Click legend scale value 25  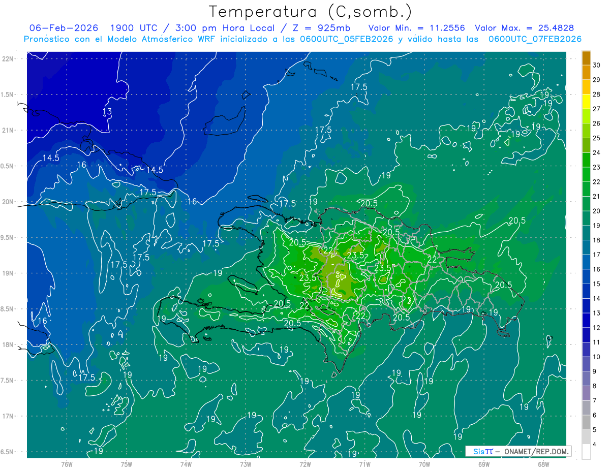[x=597, y=138]
